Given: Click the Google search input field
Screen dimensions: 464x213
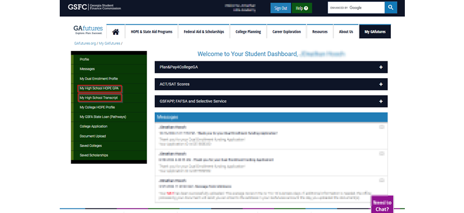Looking at the screenshot, I should 356,8.
